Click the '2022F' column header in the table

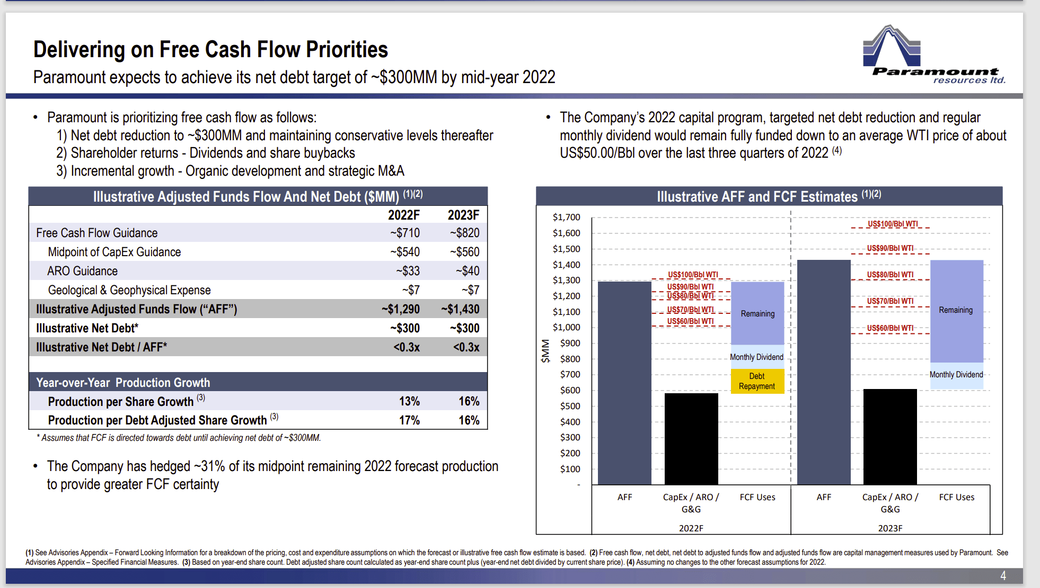pos(403,215)
